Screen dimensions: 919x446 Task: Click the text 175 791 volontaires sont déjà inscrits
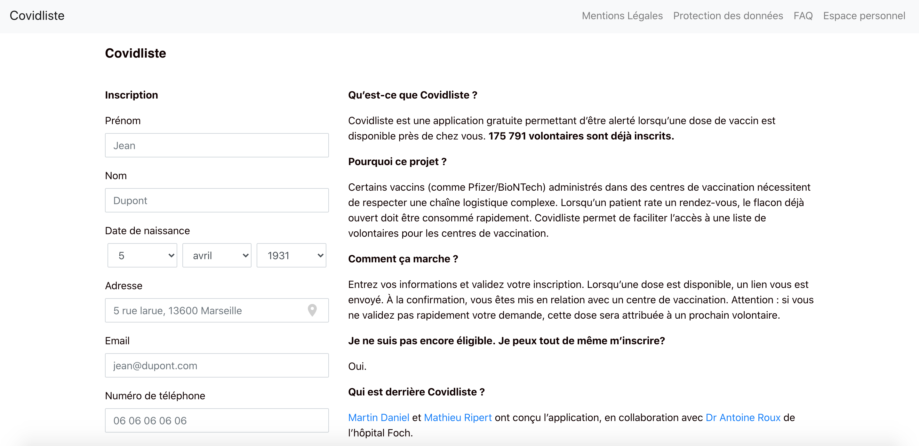pyautogui.click(x=581, y=136)
